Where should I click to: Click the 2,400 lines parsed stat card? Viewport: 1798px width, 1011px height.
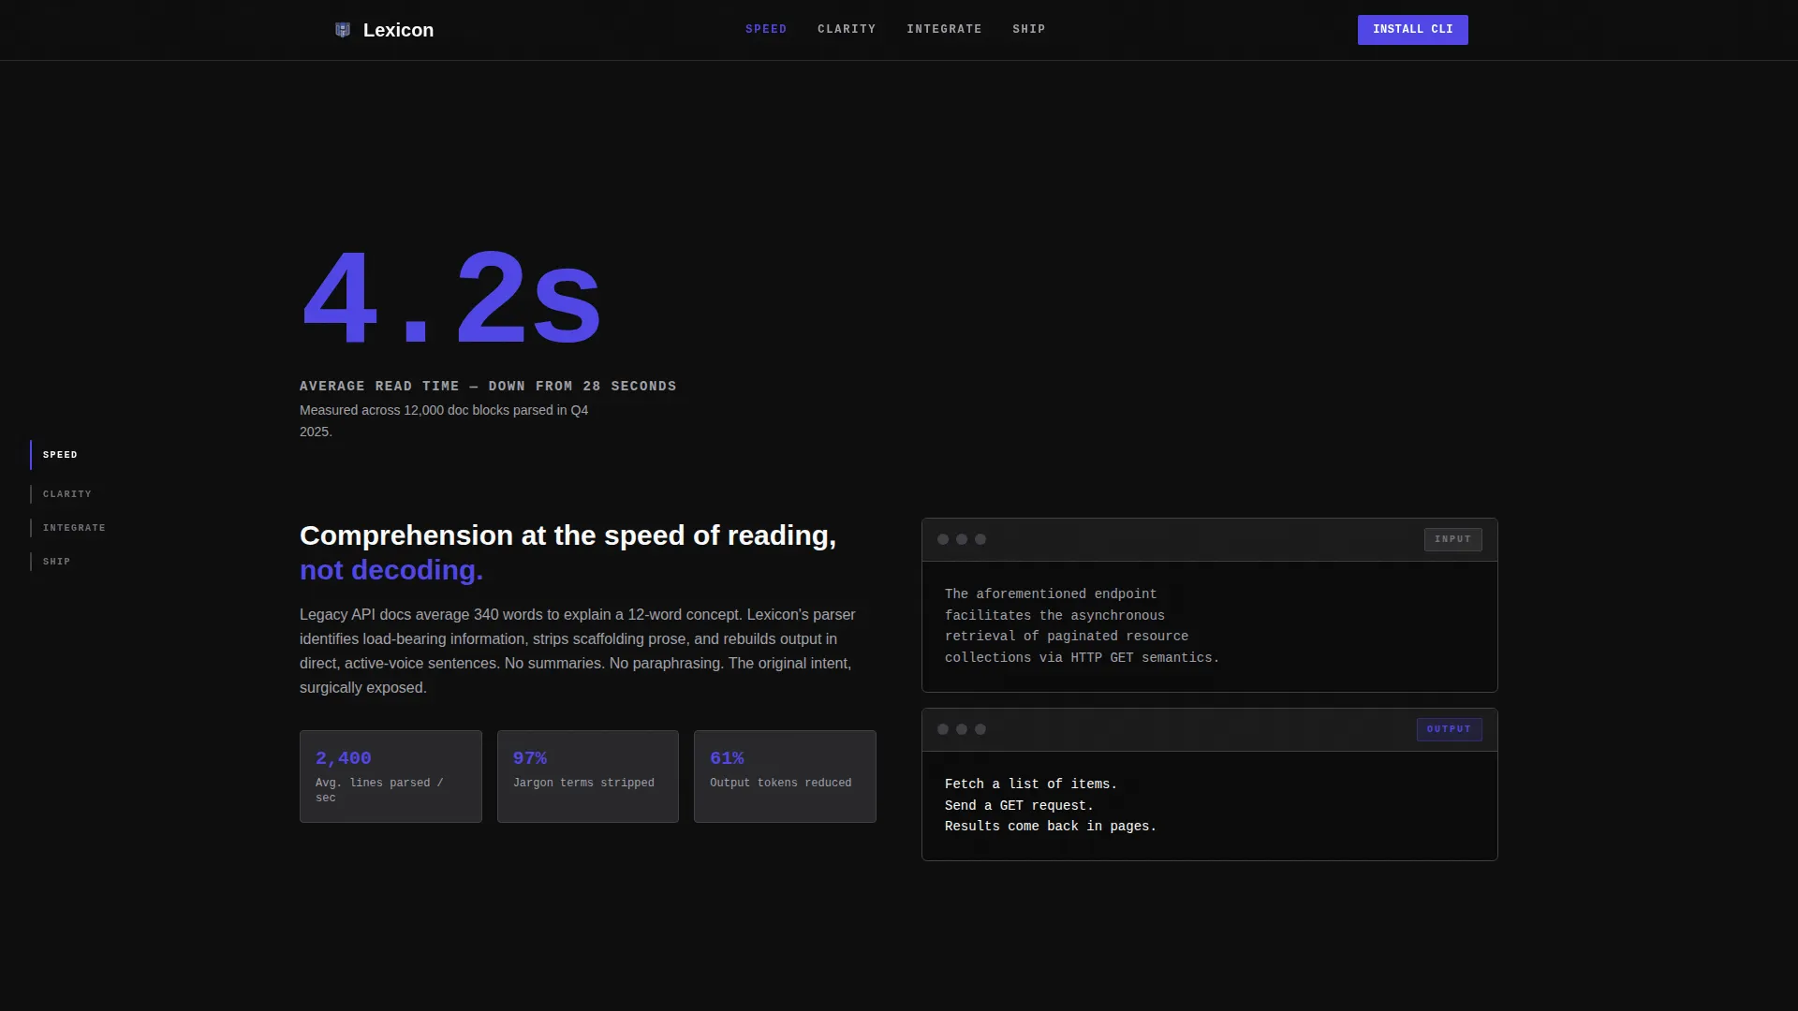[x=391, y=776]
